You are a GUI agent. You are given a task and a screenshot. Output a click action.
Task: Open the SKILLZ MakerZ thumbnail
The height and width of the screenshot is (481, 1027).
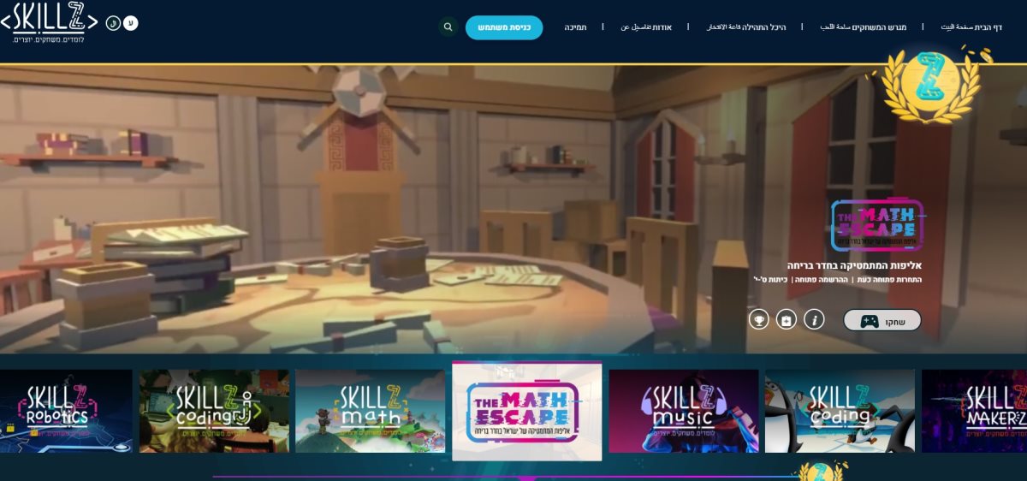pyautogui.click(x=974, y=411)
